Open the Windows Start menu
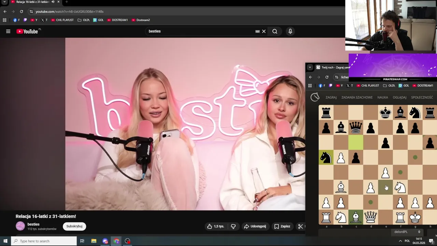 point(5,241)
